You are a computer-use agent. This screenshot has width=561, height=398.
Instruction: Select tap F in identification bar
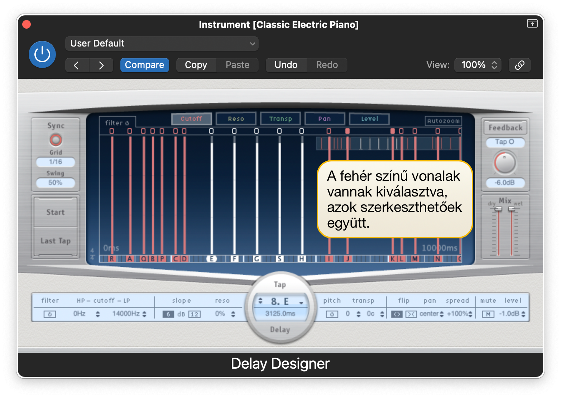pyautogui.click(x=235, y=258)
